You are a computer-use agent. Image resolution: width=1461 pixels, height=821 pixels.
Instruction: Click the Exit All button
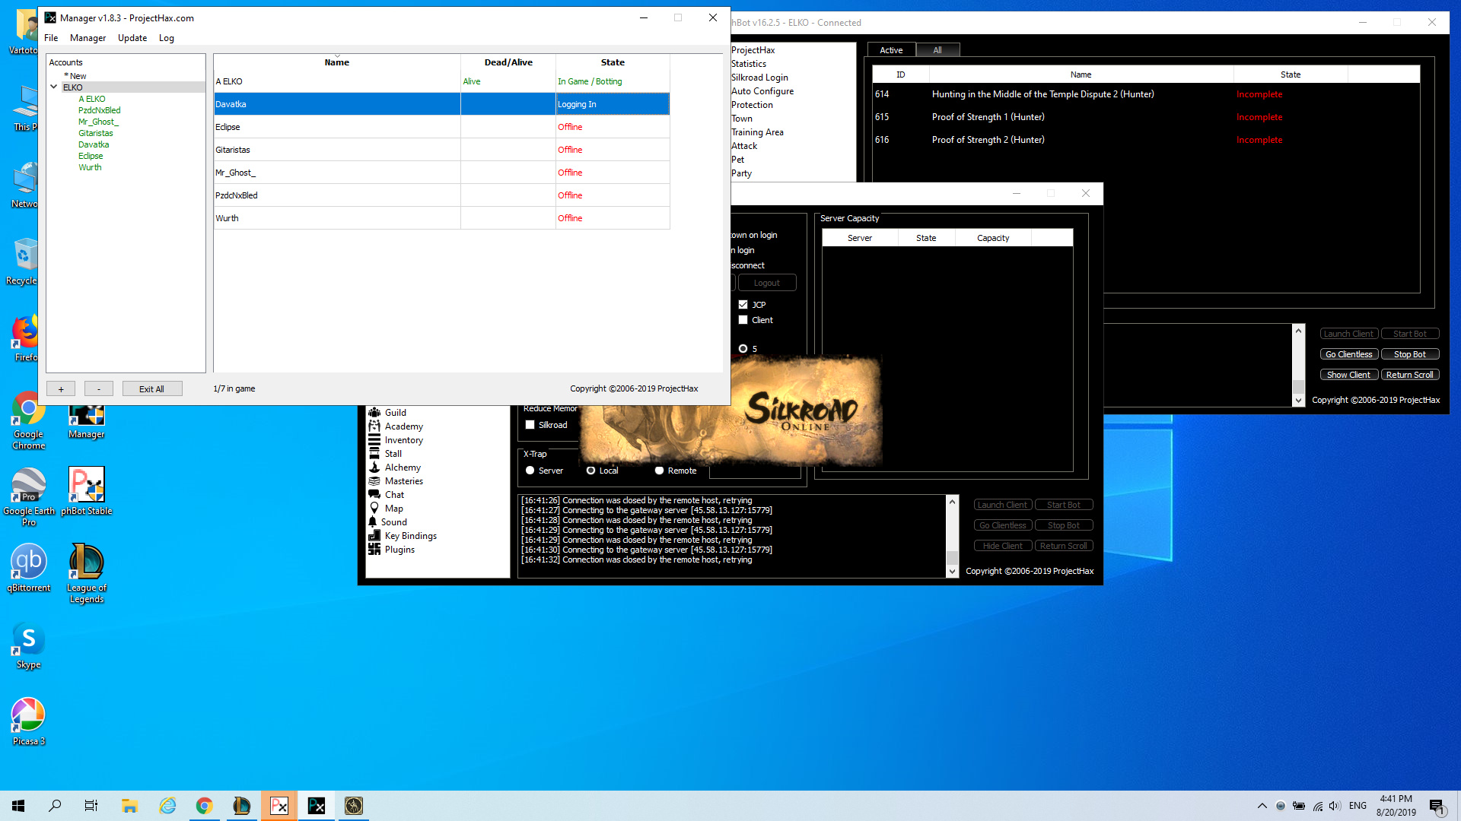151,388
